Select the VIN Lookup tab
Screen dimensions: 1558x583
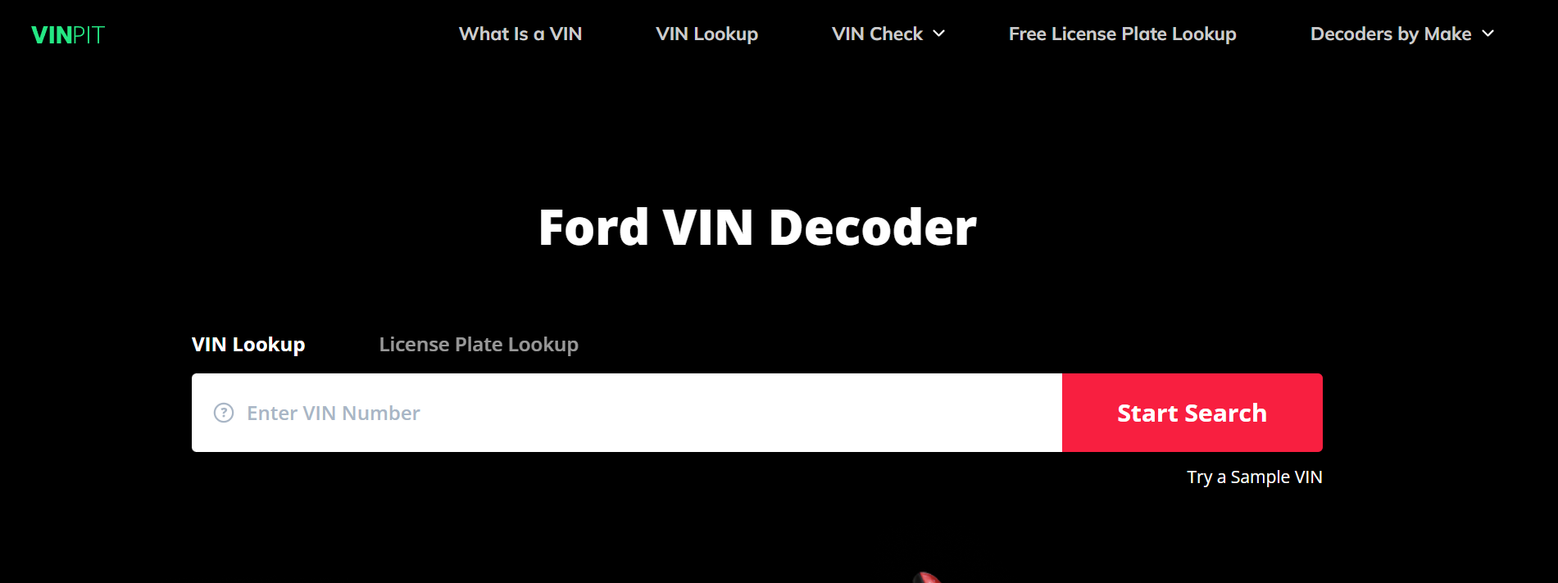point(248,345)
